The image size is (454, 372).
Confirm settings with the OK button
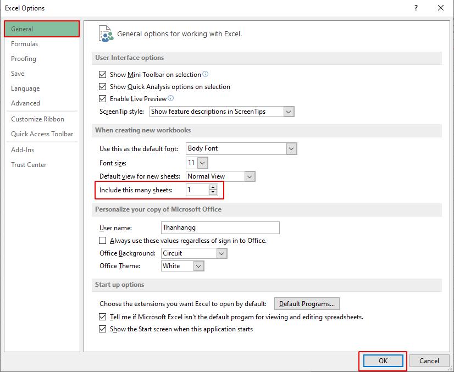pyautogui.click(x=383, y=361)
